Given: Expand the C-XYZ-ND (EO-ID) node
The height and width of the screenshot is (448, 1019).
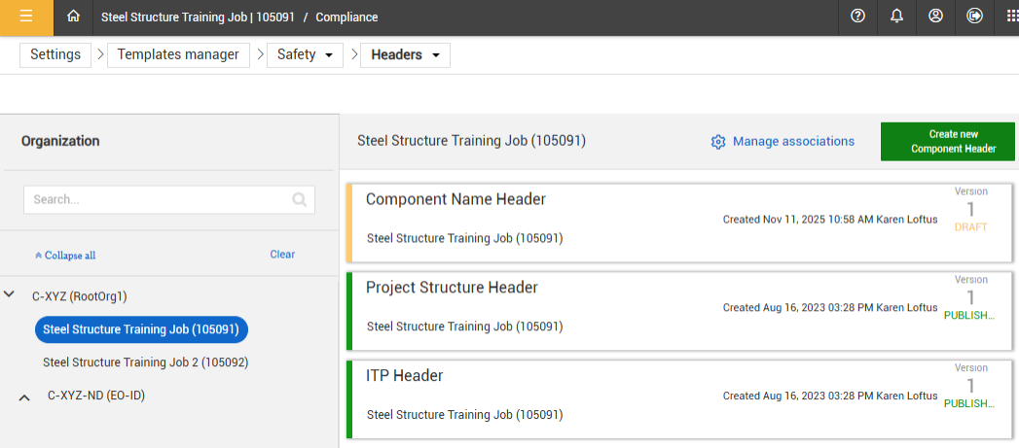Looking at the screenshot, I should (25, 396).
